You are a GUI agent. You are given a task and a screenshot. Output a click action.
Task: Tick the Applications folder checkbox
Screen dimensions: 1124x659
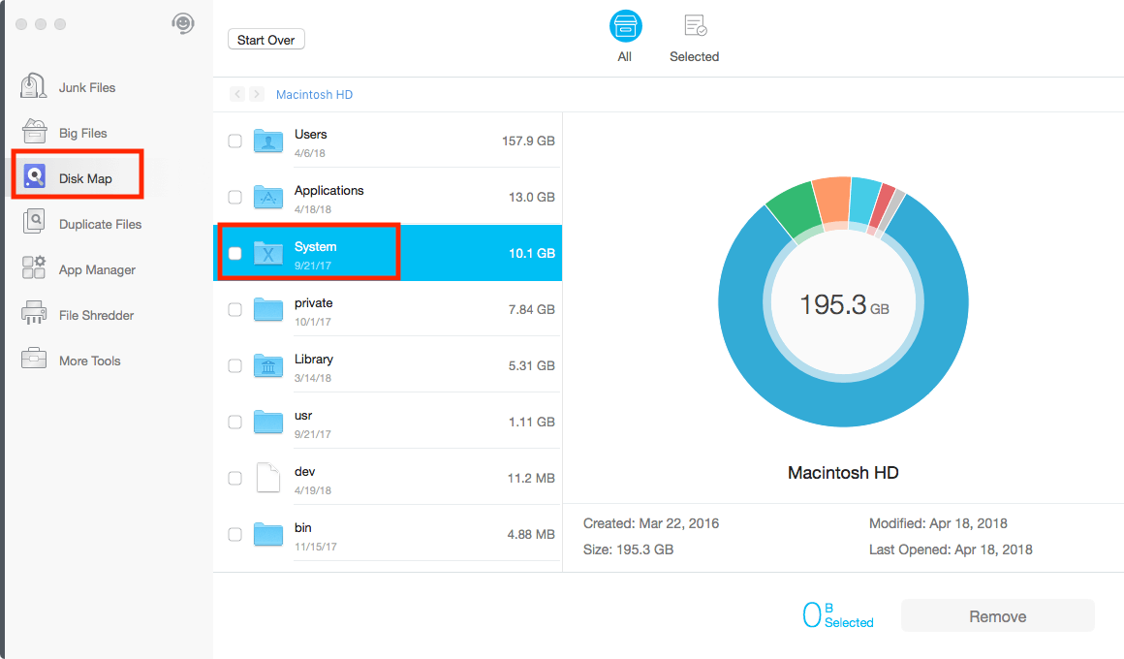[x=234, y=198]
